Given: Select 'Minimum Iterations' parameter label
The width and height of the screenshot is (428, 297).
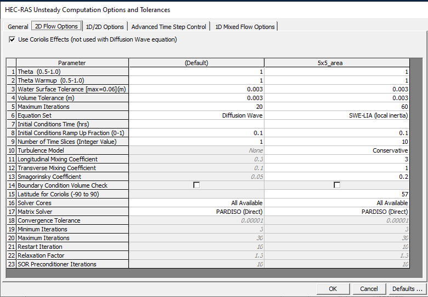Looking at the screenshot, I should click(72, 229).
